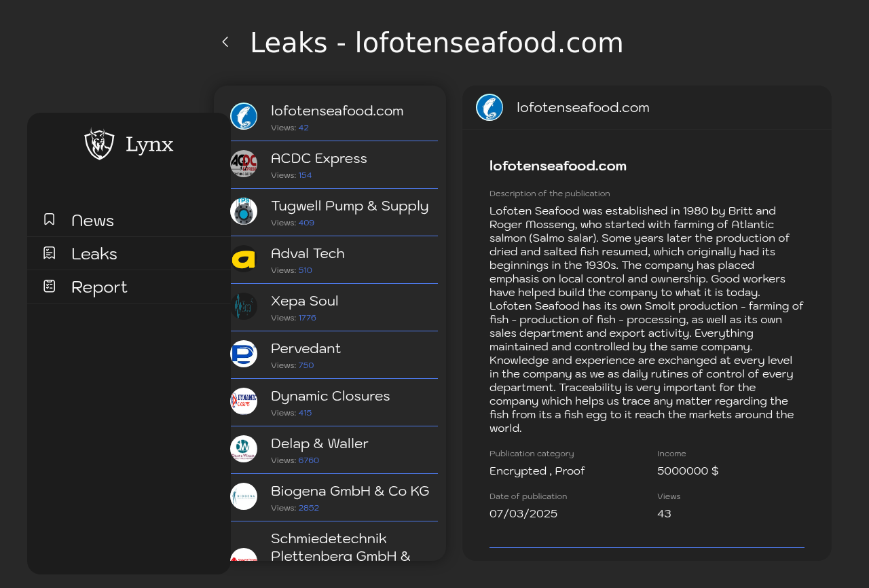The width and height of the screenshot is (869, 588).
Task: Click the ACDC Express logo thumbnail
Action: point(244,164)
